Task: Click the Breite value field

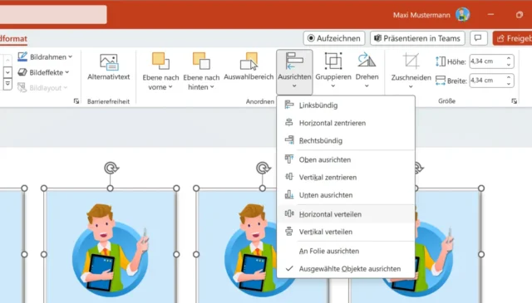Action: click(487, 81)
